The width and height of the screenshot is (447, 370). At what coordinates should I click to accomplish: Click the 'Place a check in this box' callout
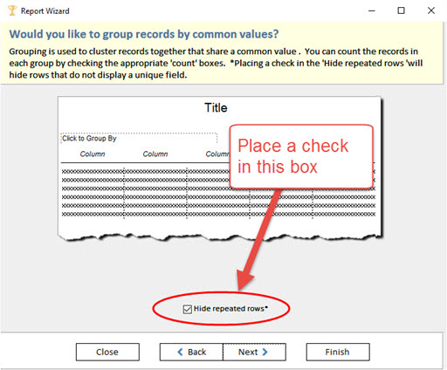(x=301, y=156)
